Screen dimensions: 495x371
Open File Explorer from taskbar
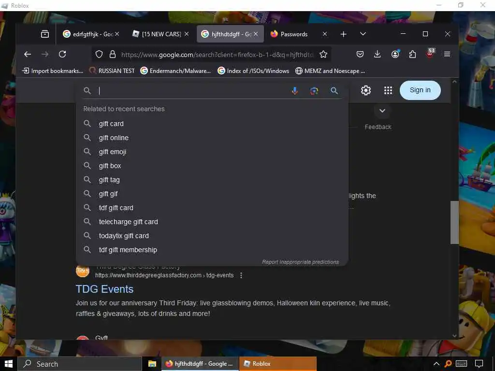pos(152,364)
